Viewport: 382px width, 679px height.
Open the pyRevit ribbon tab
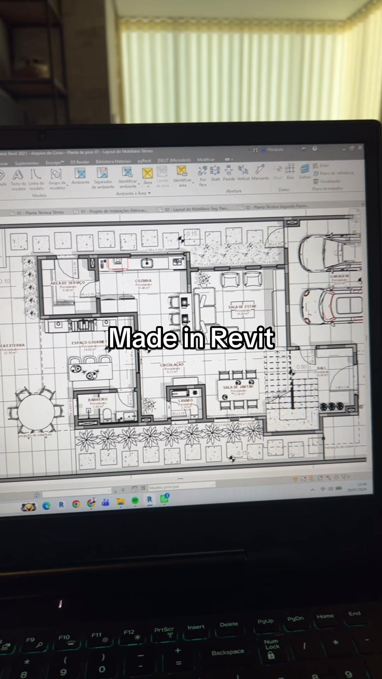(x=144, y=161)
